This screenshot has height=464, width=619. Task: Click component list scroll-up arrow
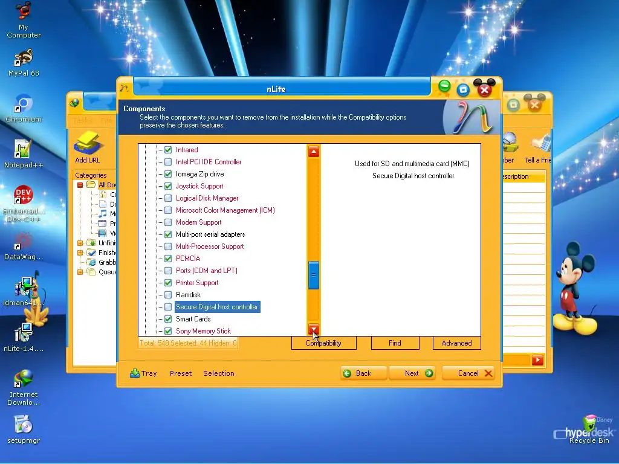[x=314, y=151]
